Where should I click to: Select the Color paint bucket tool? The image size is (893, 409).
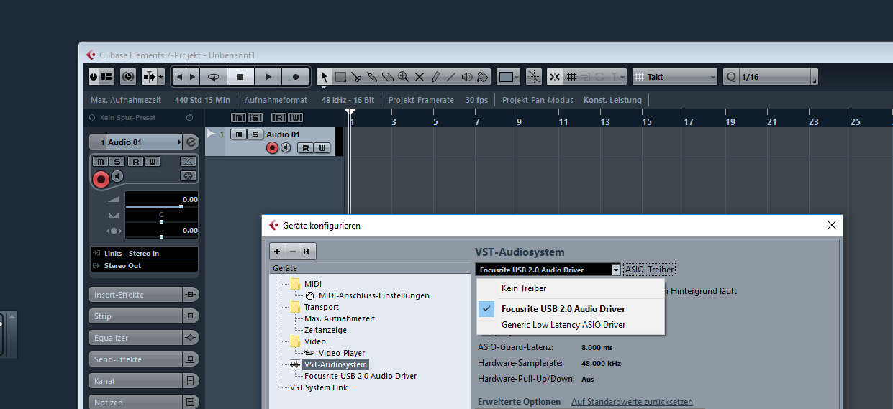click(x=483, y=76)
